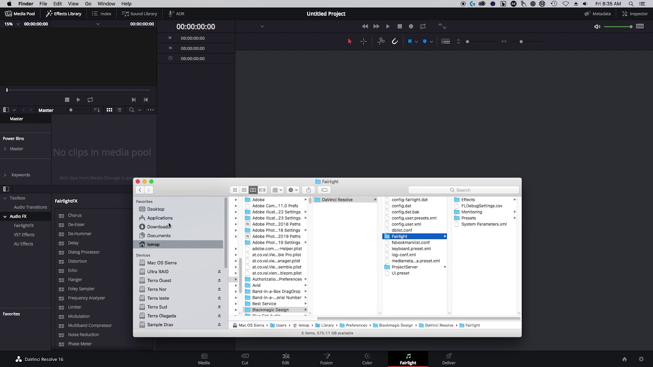Toggle the Inspector panel

pos(634,14)
